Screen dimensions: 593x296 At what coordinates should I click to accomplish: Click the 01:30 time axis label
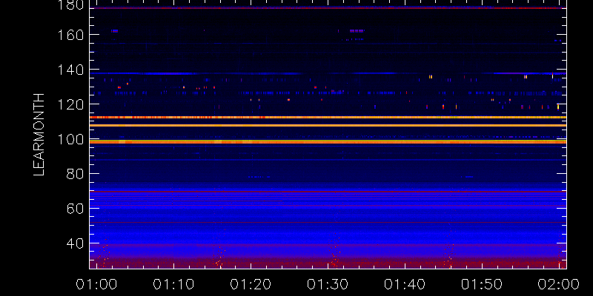pyautogui.click(x=328, y=284)
